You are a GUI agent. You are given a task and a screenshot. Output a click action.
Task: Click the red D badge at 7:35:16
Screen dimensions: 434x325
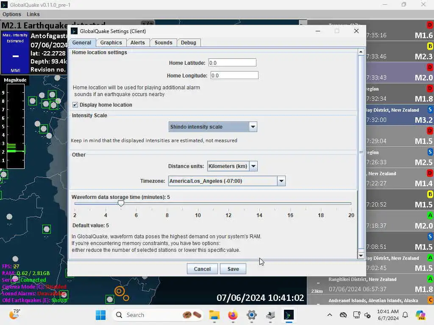[430, 25]
